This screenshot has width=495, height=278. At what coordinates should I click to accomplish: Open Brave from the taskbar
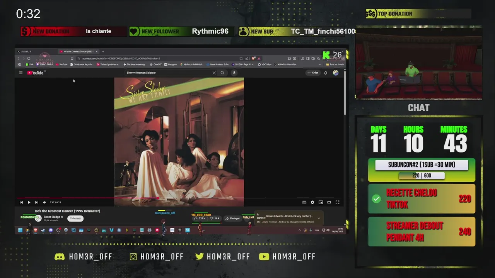(x=35, y=230)
